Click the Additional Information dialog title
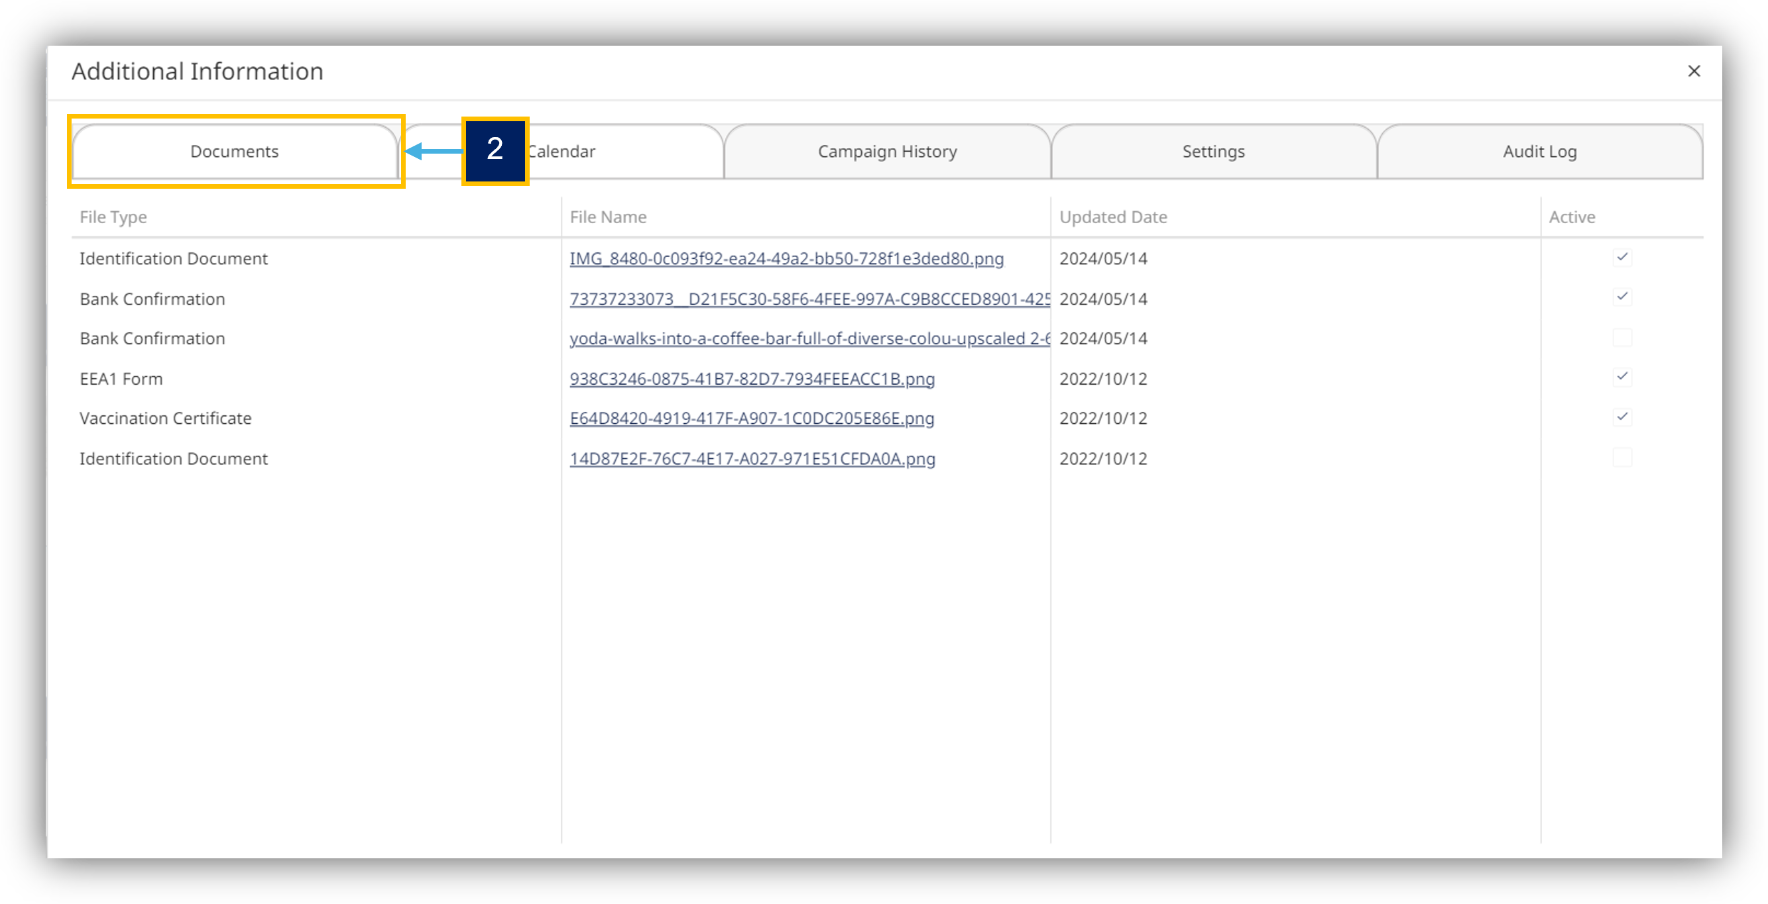 pyautogui.click(x=198, y=72)
